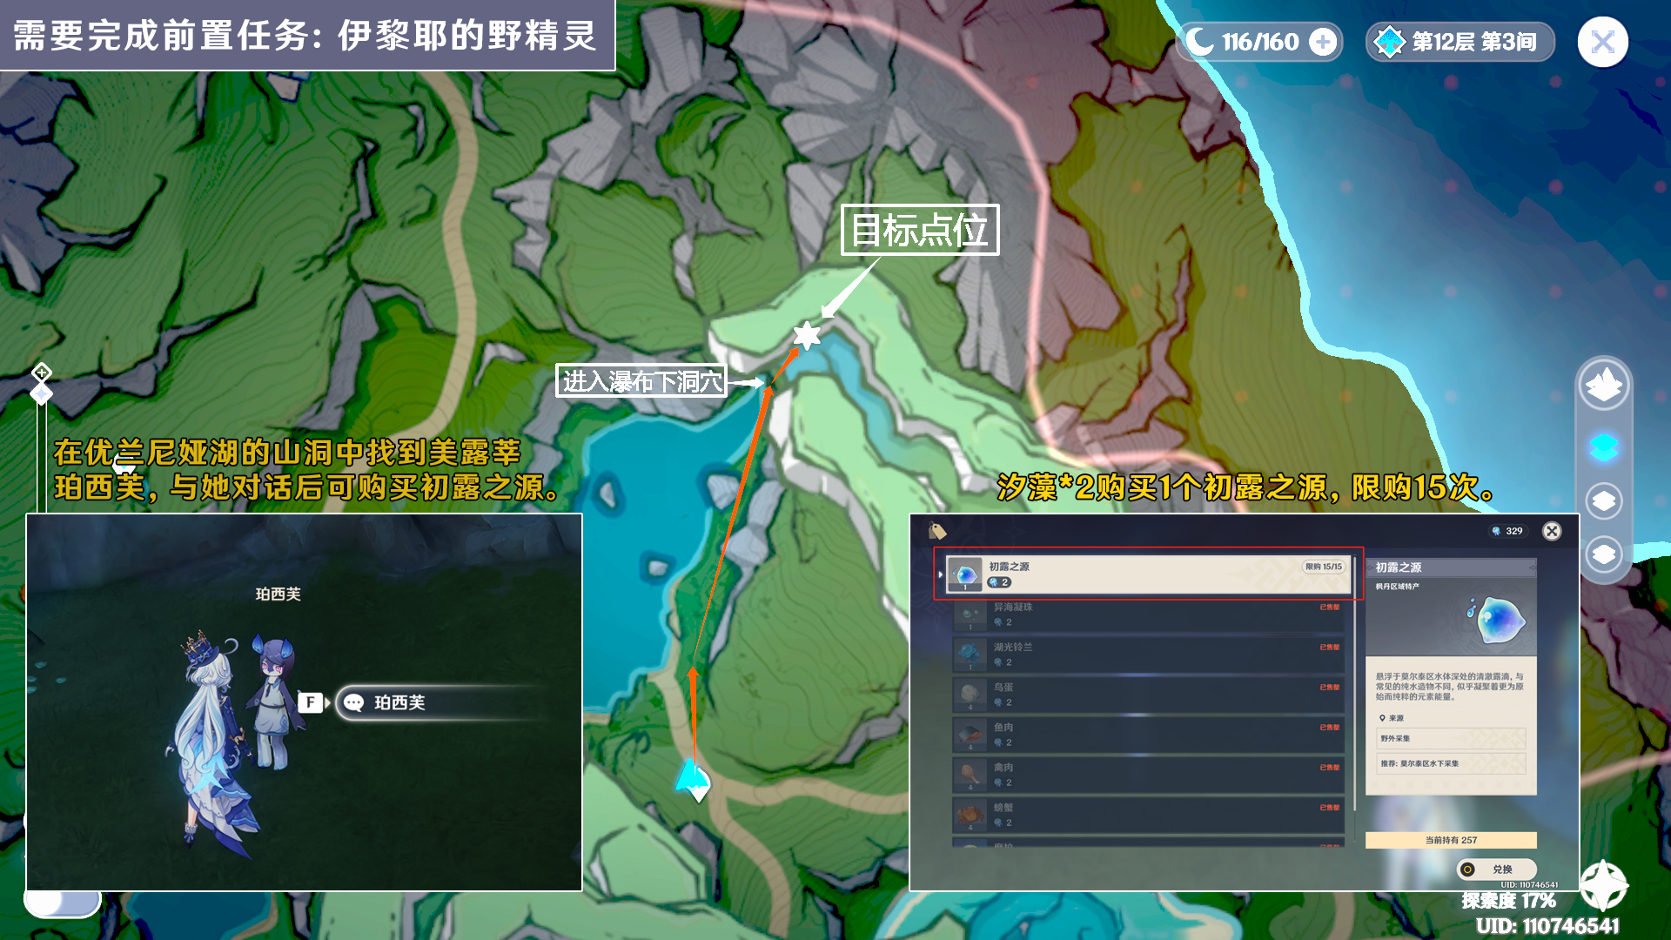Image resolution: width=1671 pixels, height=940 pixels.
Task: Click the 限购 15/15 purchase limit badge
Action: point(1324,567)
